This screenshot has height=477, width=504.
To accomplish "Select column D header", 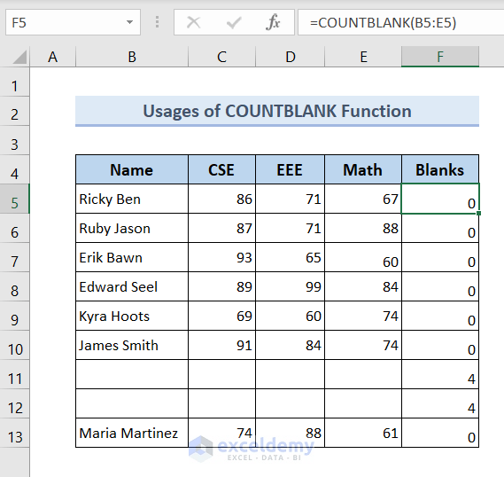I will tap(291, 57).
